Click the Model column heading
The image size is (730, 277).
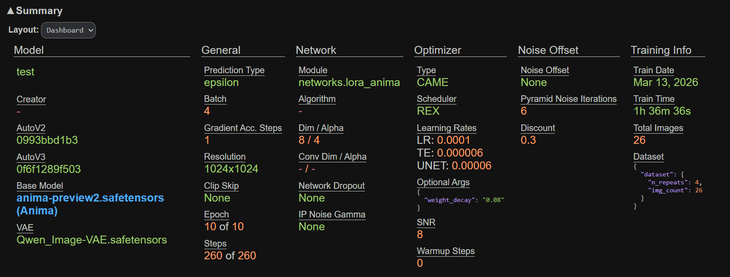click(x=29, y=50)
